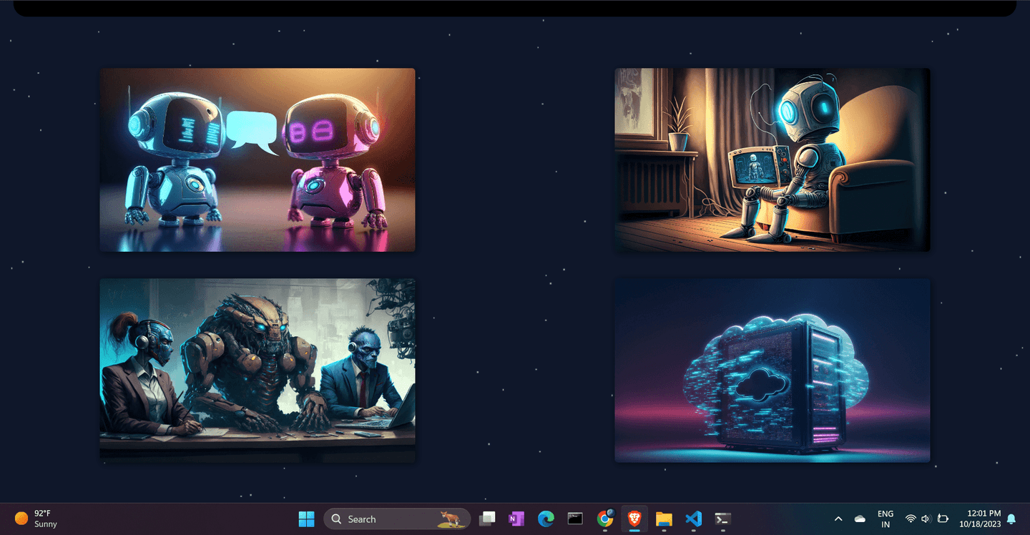Open the robot sitting in armchair image
Image resolution: width=1030 pixels, height=535 pixels.
pos(772,159)
